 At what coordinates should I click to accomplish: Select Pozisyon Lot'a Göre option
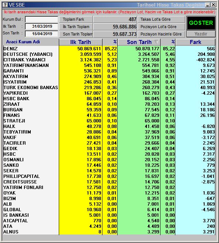click(x=161, y=27)
